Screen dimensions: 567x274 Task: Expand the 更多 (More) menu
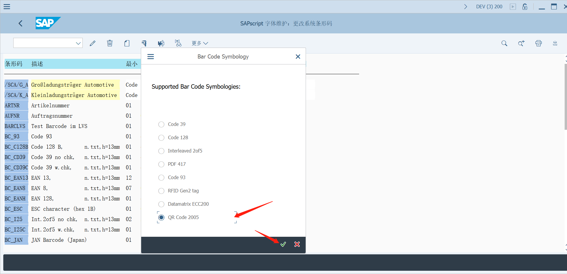click(200, 43)
